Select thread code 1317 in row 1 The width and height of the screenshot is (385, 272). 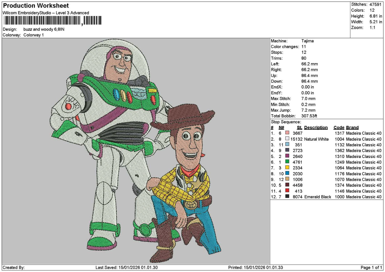click(x=339, y=133)
